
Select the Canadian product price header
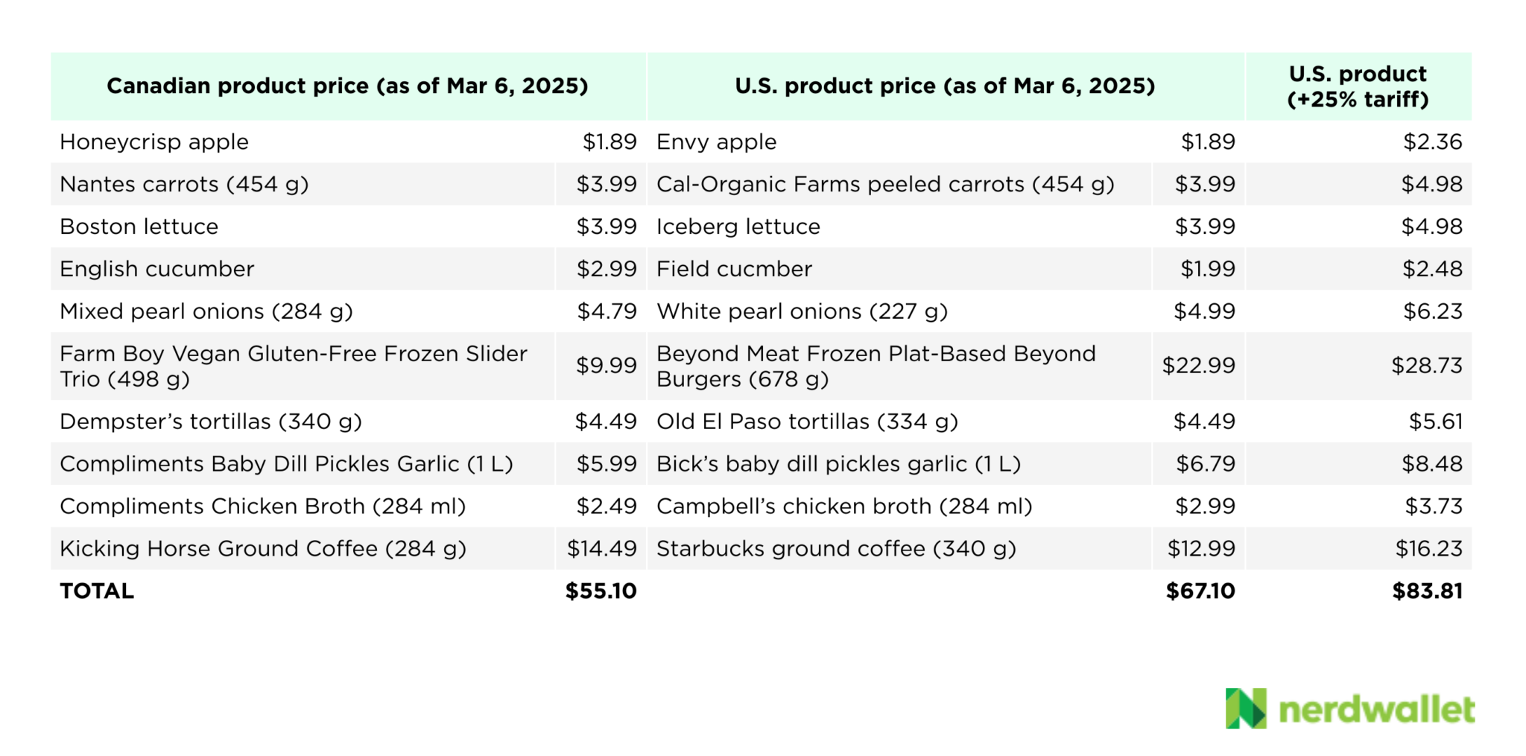(347, 86)
